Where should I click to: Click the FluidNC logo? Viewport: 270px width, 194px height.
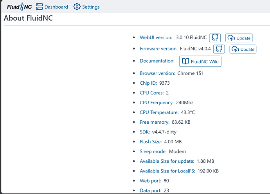tap(19, 7)
